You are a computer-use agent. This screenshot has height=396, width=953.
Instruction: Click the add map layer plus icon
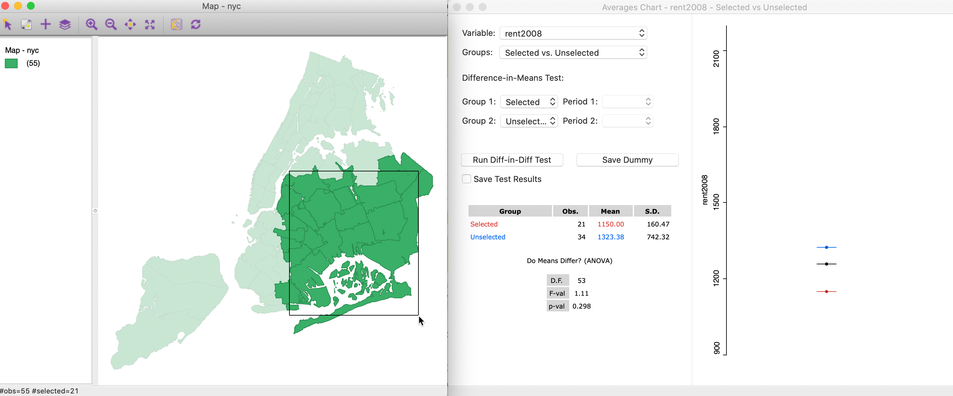click(x=46, y=24)
